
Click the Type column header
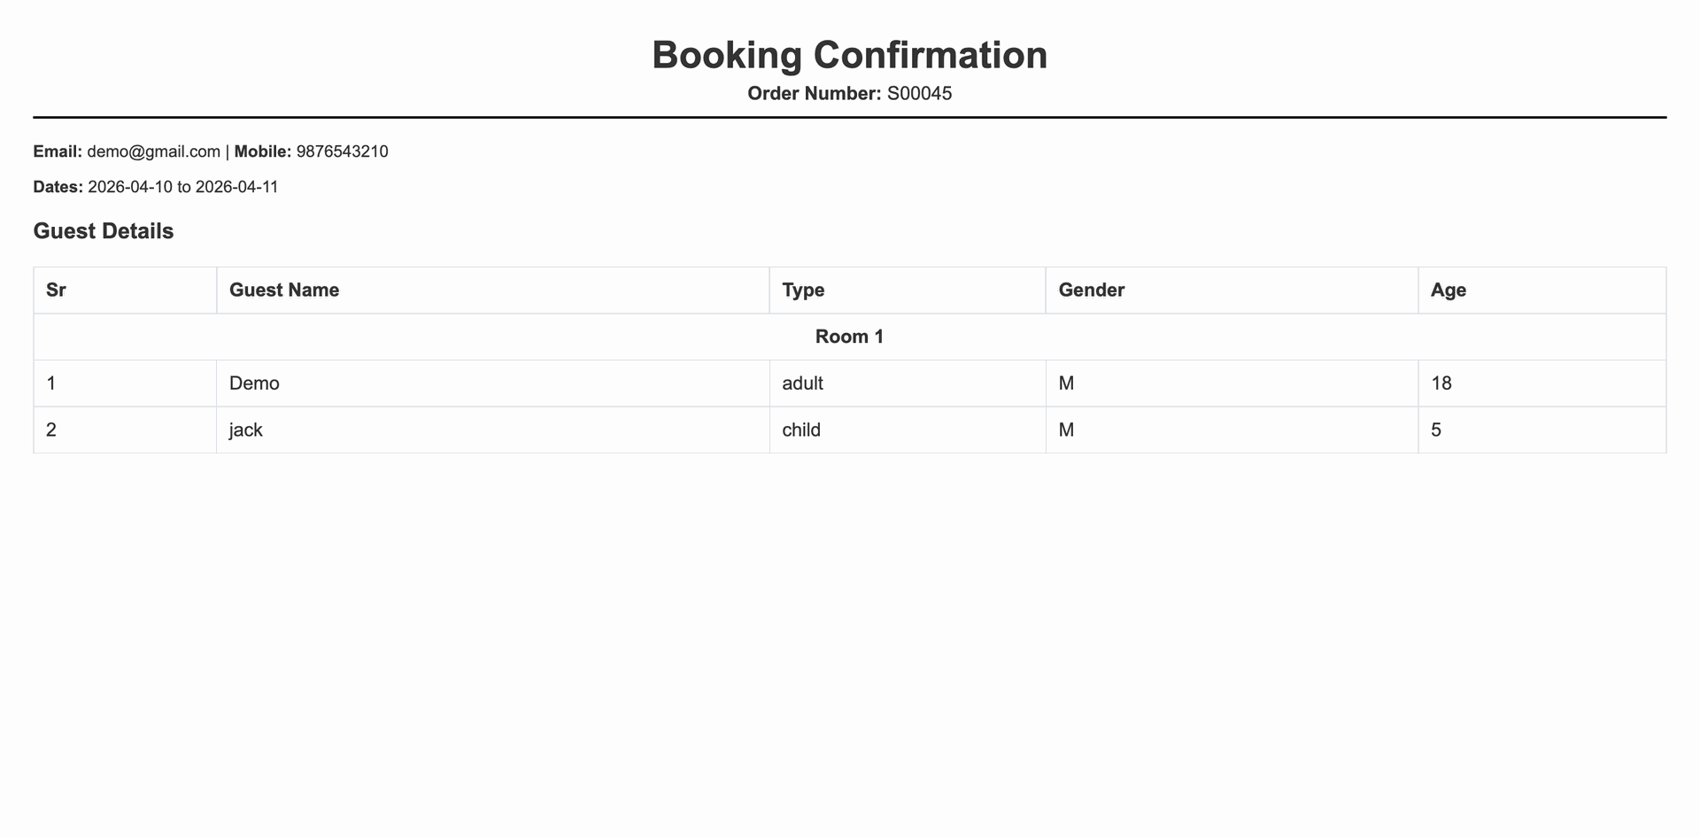(x=908, y=291)
